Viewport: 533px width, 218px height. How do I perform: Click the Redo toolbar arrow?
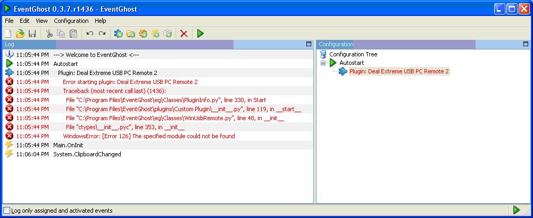[x=102, y=33]
